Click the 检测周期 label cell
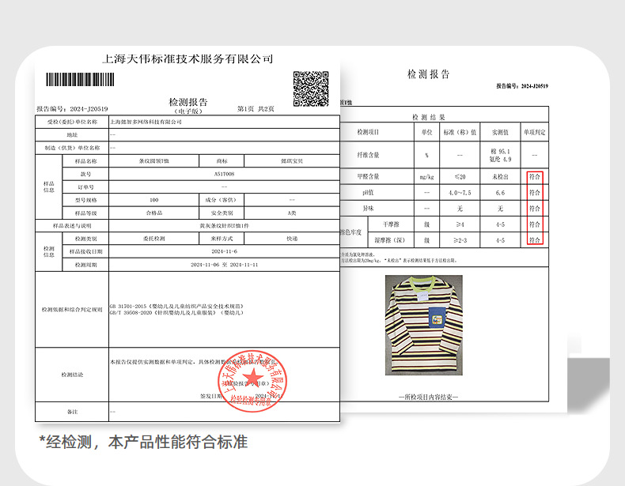Viewport: 625px width, 486px height. 85,265
